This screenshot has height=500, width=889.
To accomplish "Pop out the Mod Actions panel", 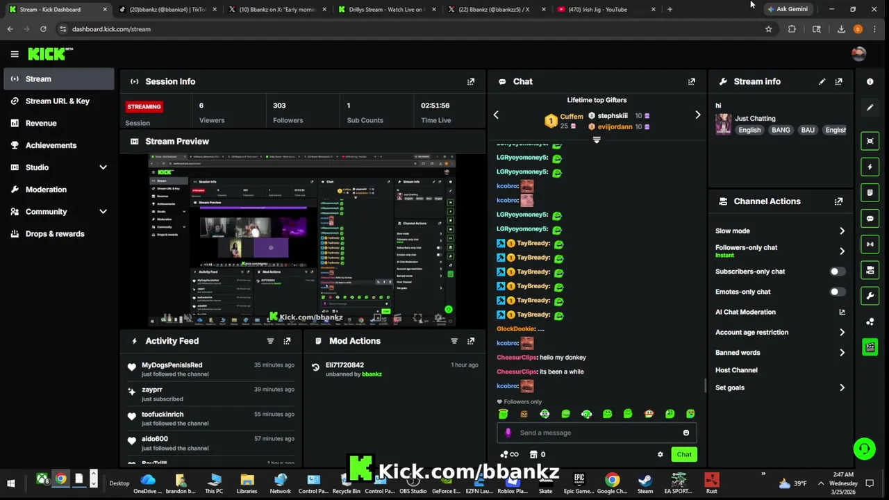I will 471,341.
